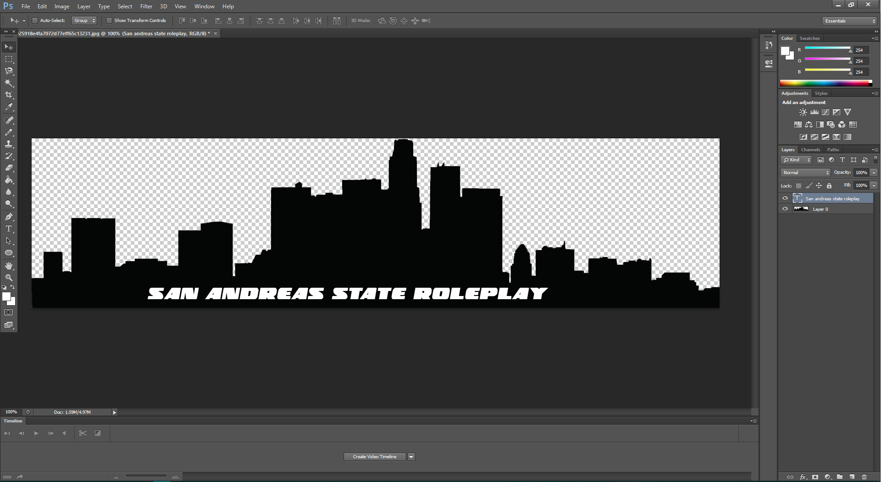This screenshot has height=482, width=881.
Task: Click the color spectrum ramp
Action: pyautogui.click(x=826, y=83)
